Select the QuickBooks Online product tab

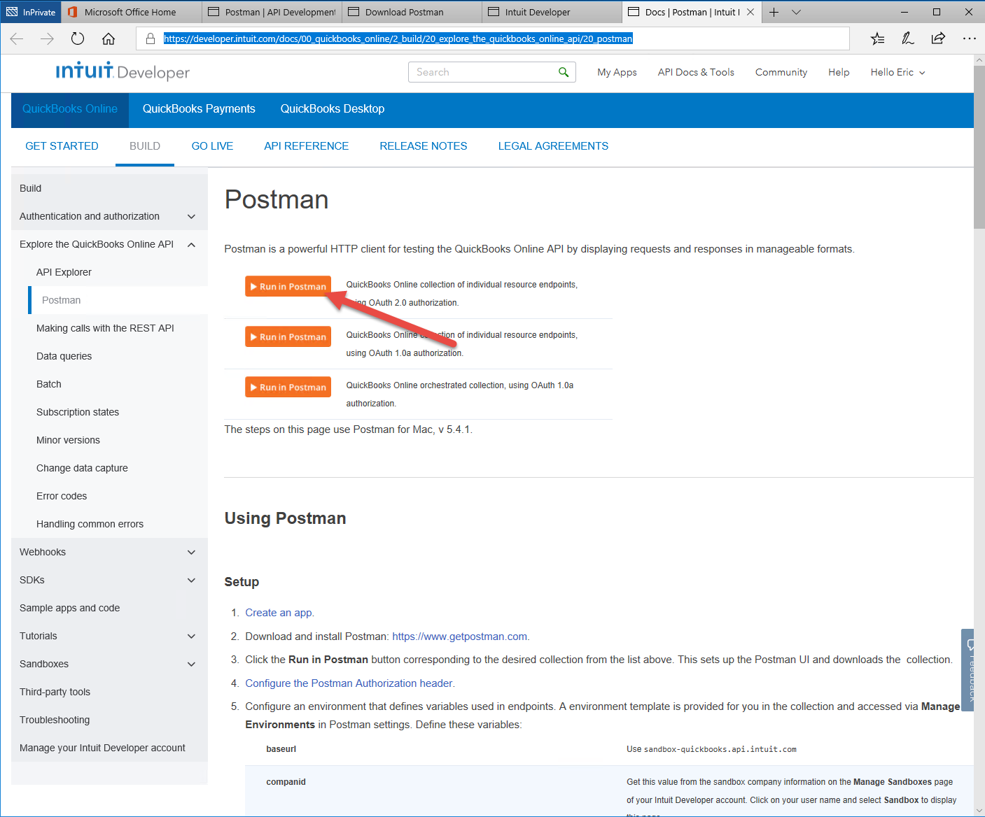[70, 109]
